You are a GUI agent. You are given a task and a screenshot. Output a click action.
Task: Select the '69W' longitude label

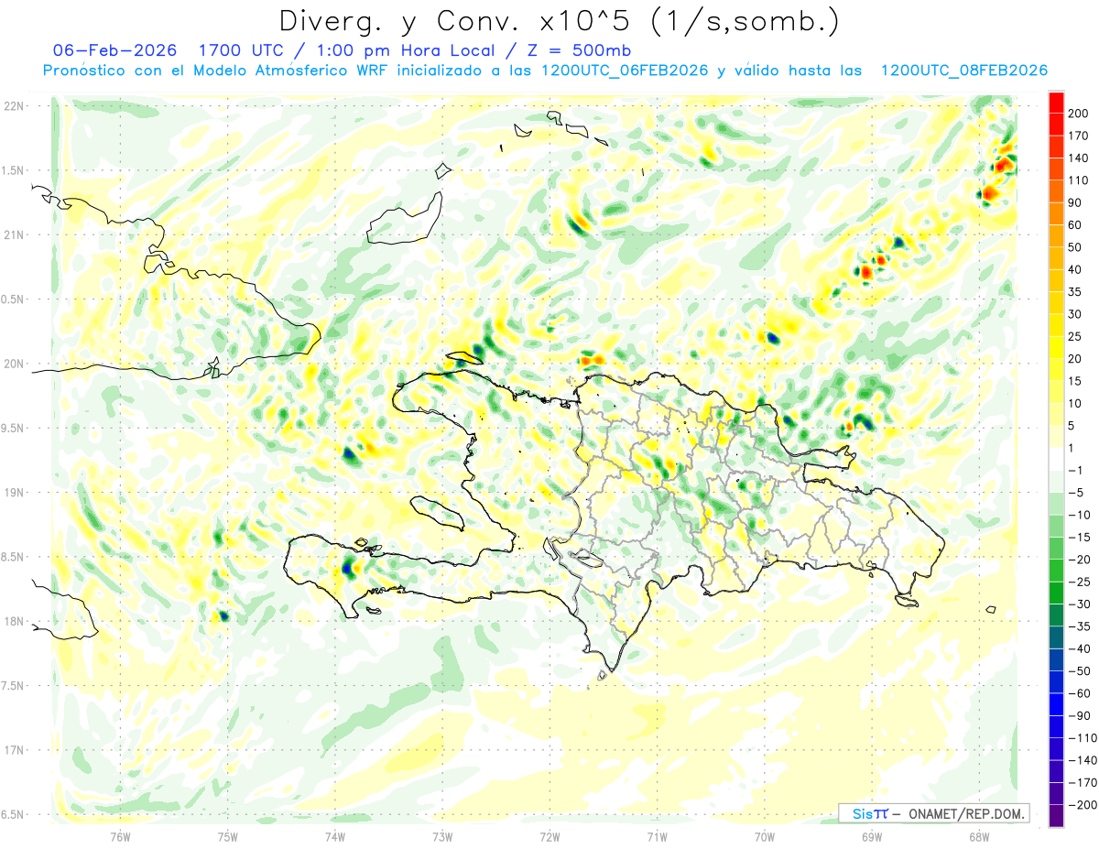point(872,836)
